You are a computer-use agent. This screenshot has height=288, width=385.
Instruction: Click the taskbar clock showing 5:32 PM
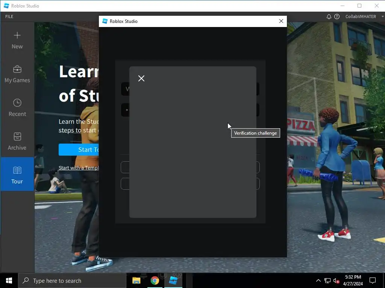point(353,280)
